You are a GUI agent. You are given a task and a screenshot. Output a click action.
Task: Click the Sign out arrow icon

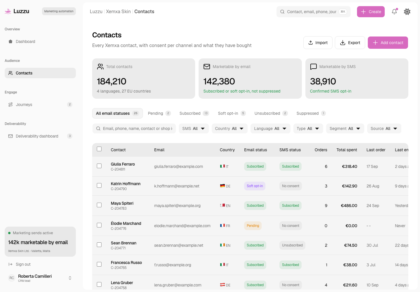click(10, 264)
